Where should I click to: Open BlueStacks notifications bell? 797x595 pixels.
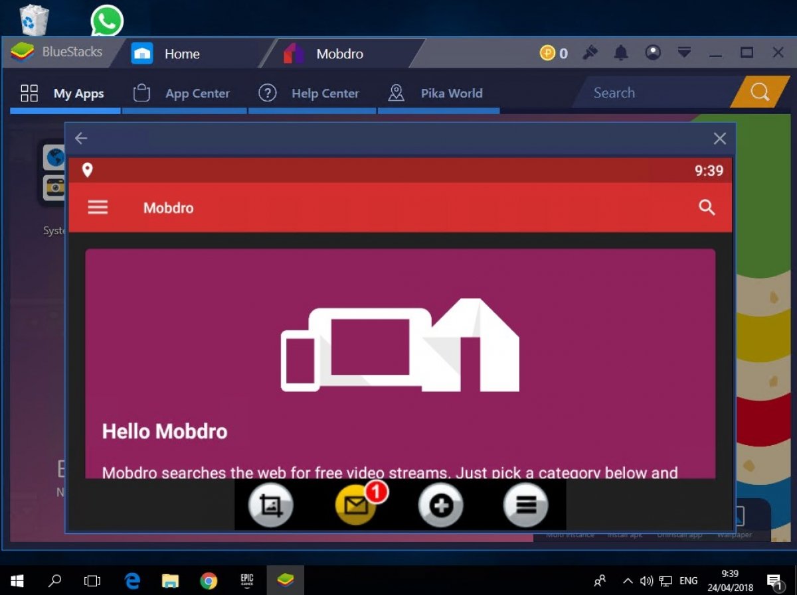(621, 52)
